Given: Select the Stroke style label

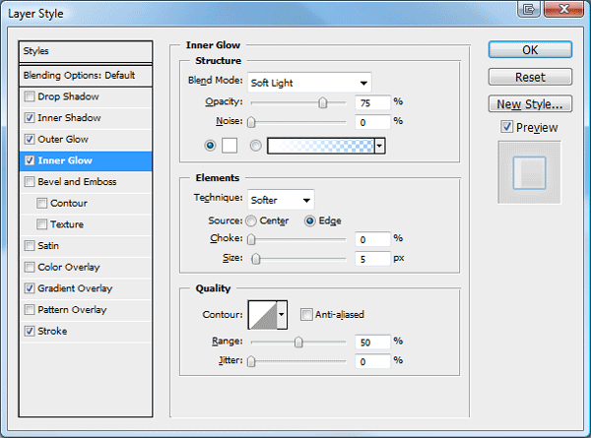Looking at the screenshot, I should 52,332.
